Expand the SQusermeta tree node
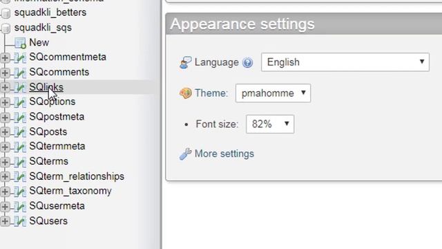Viewport: 442px width, 249px height. point(5,206)
